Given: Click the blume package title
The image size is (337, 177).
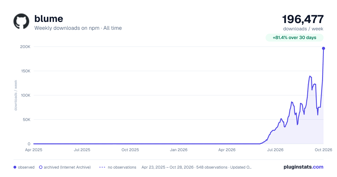Looking at the screenshot, I should click(x=49, y=19).
